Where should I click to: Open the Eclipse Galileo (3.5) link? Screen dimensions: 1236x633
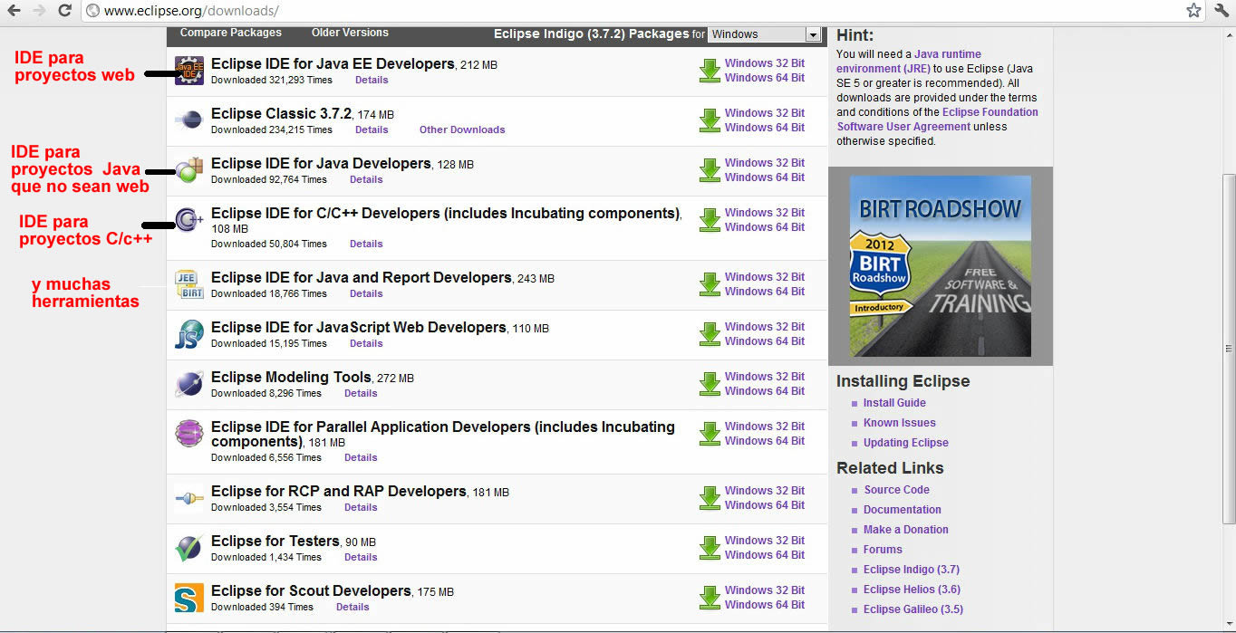(x=913, y=609)
